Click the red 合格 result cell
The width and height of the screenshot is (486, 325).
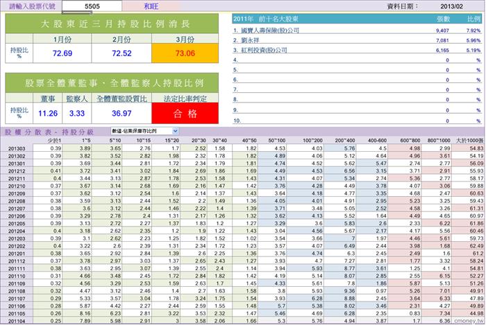[x=185, y=114]
